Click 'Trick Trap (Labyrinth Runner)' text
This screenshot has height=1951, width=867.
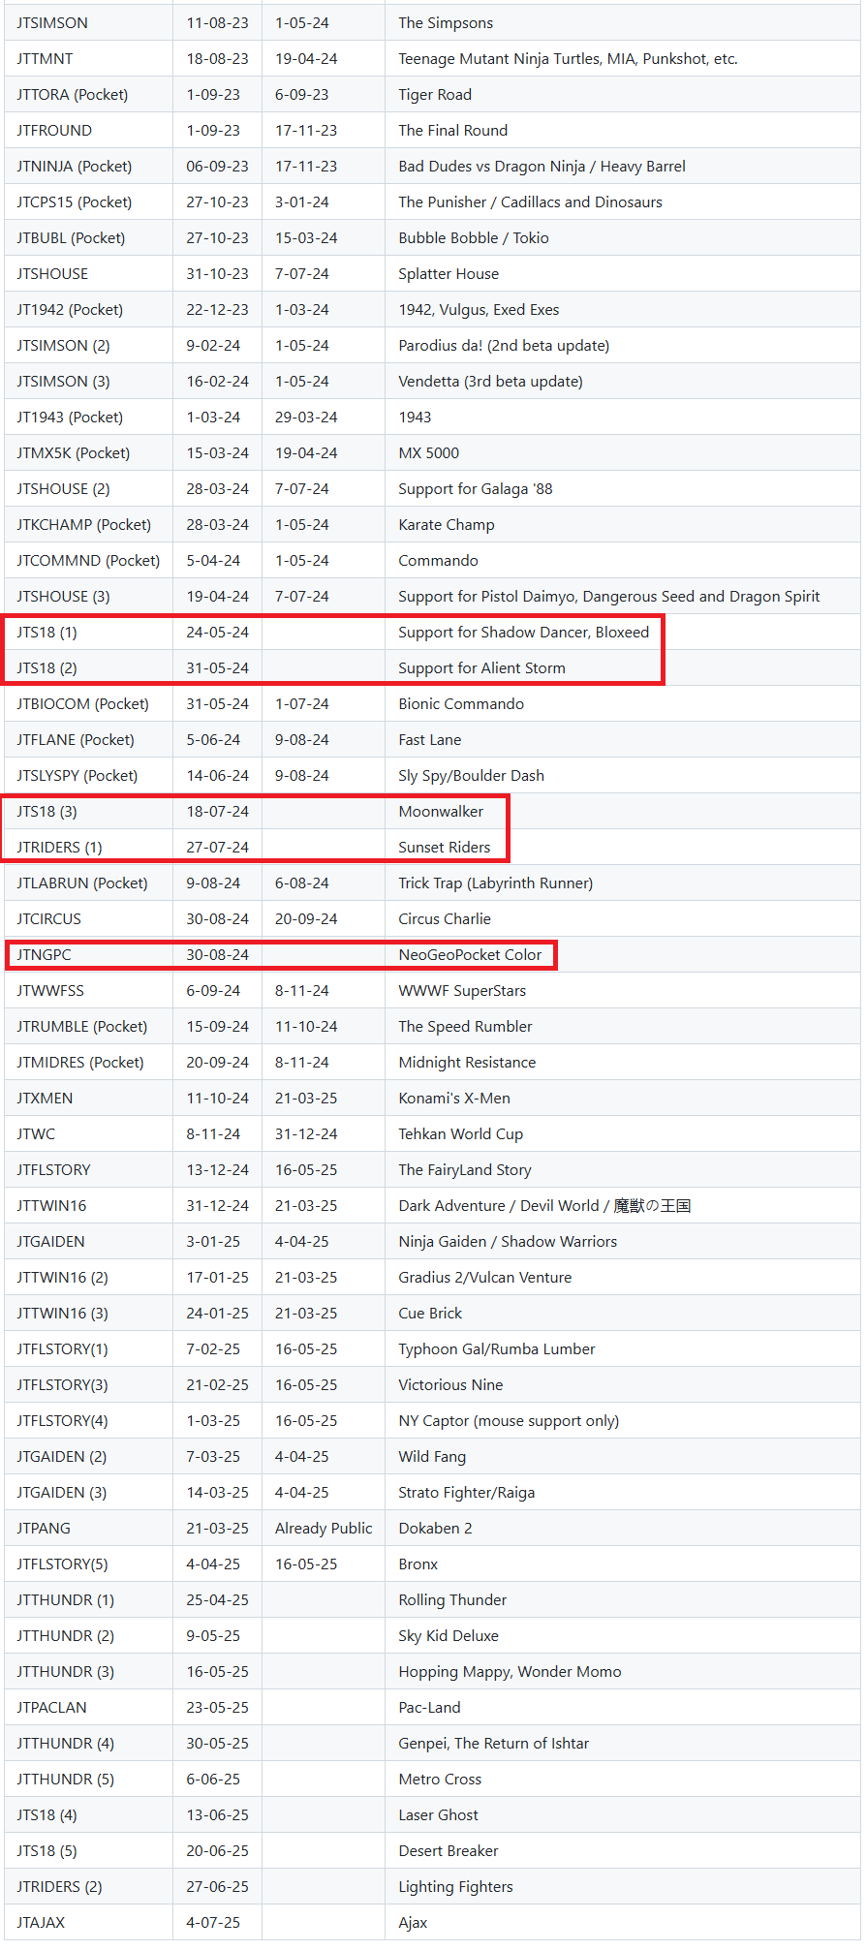pos(496,883)
